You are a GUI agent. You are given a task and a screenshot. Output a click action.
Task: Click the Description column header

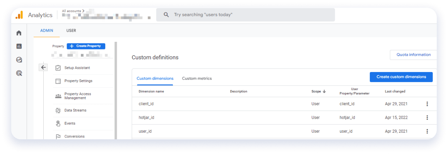[x=239, y=91]
